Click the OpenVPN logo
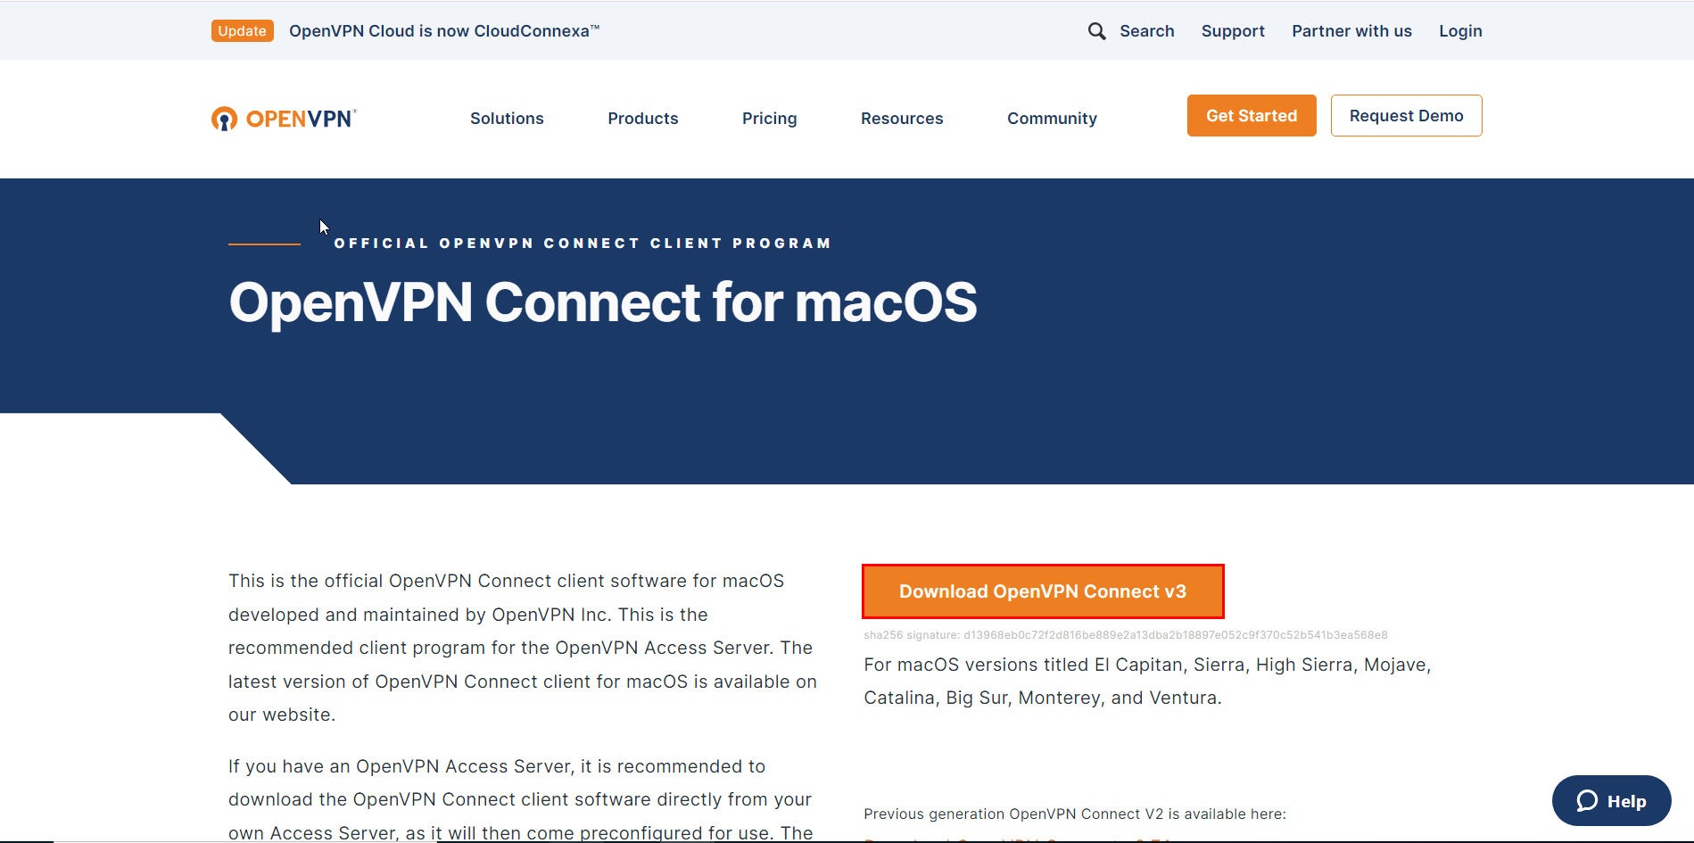This screenshot has width=1694, height=843. pos(284,119)
